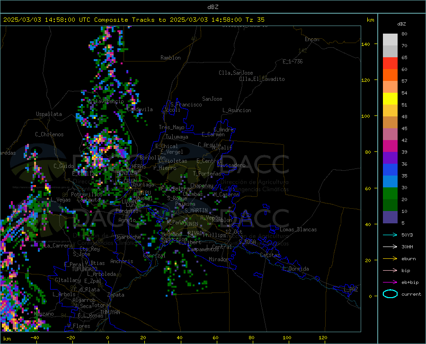
Task: Click the cyan ellipse 'current' legend icon
Action: pos(390,294)
